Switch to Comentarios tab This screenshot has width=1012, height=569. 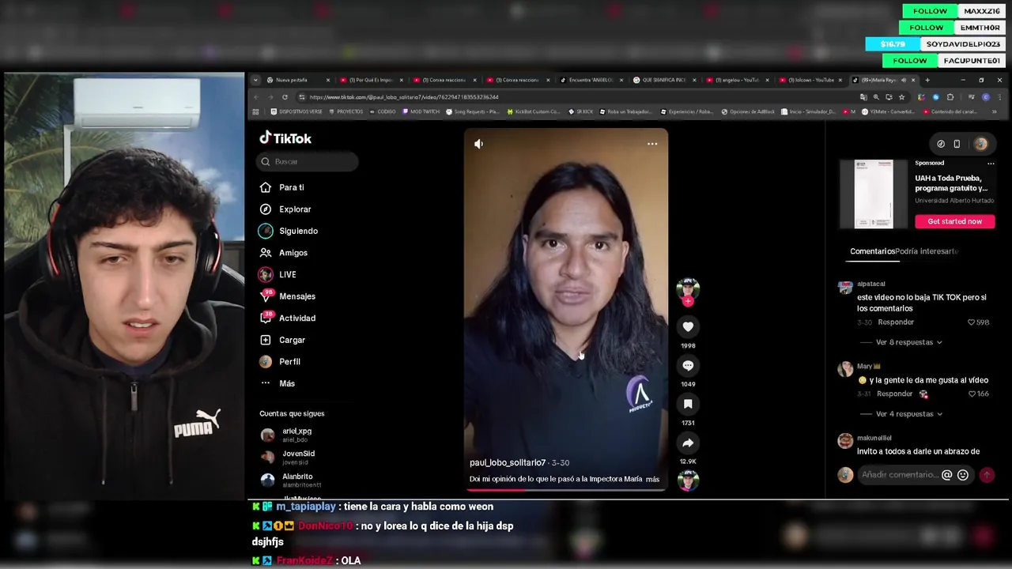(x=872, y=251)
